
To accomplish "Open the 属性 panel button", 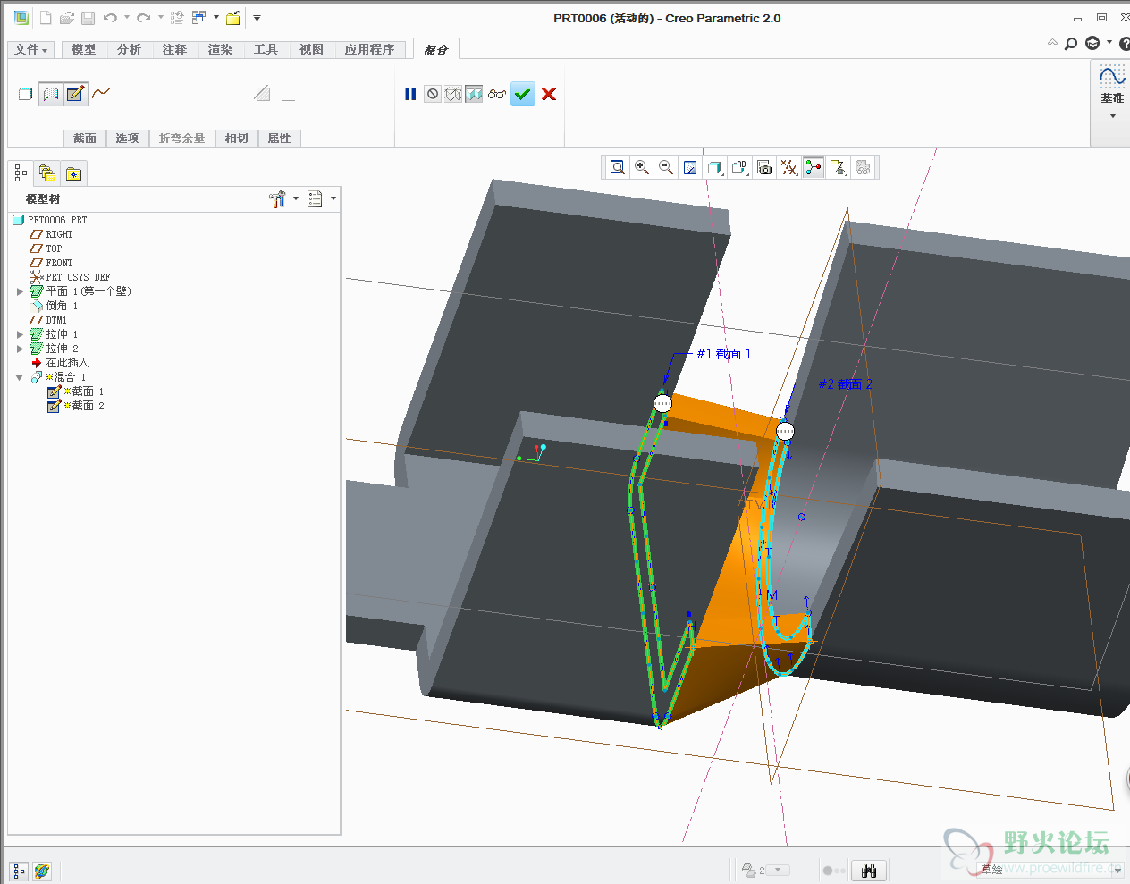I will coord(279,139).
